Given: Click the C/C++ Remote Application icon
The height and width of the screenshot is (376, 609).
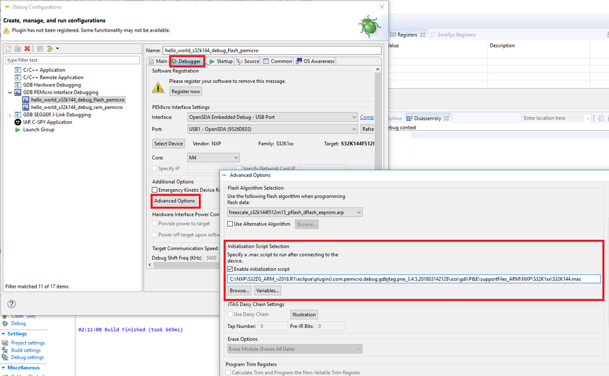Looking at the screenshot, I should point(18,77).
